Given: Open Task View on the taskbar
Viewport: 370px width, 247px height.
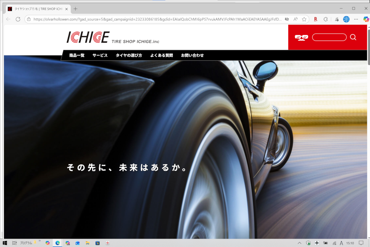Looking at the screenshot, I should (x=14, y=243).
